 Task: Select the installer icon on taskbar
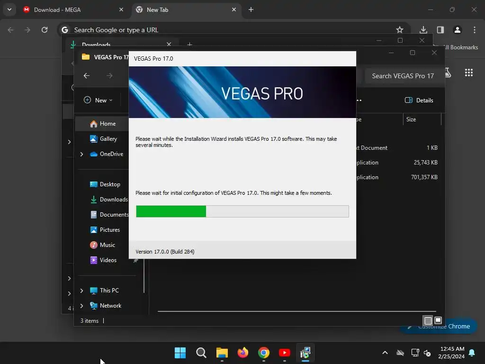(305, 353)
